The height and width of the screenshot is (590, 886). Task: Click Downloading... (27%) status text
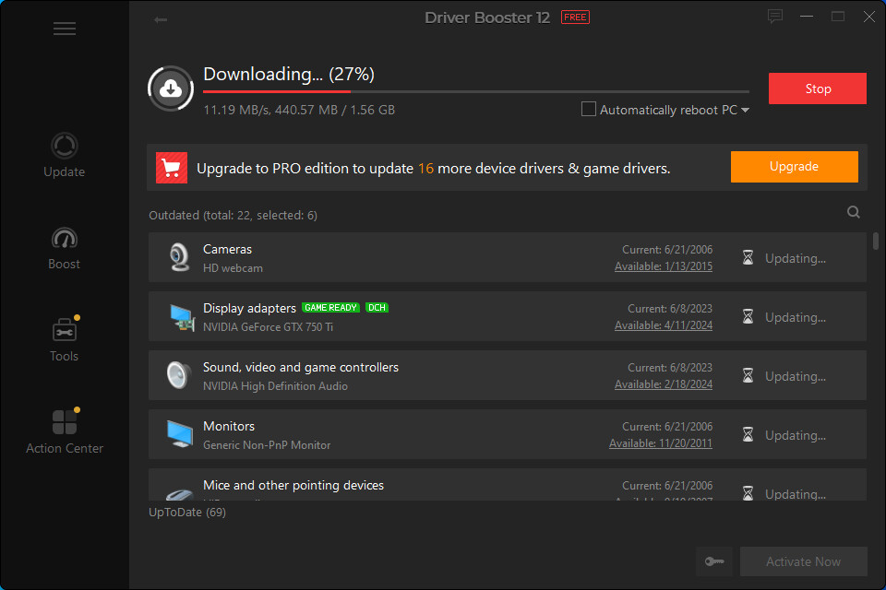(289, 74)
